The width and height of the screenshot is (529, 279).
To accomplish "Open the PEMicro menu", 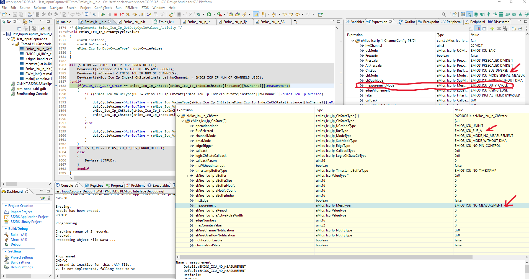I will pyautogui.click(x=131, y=8).
